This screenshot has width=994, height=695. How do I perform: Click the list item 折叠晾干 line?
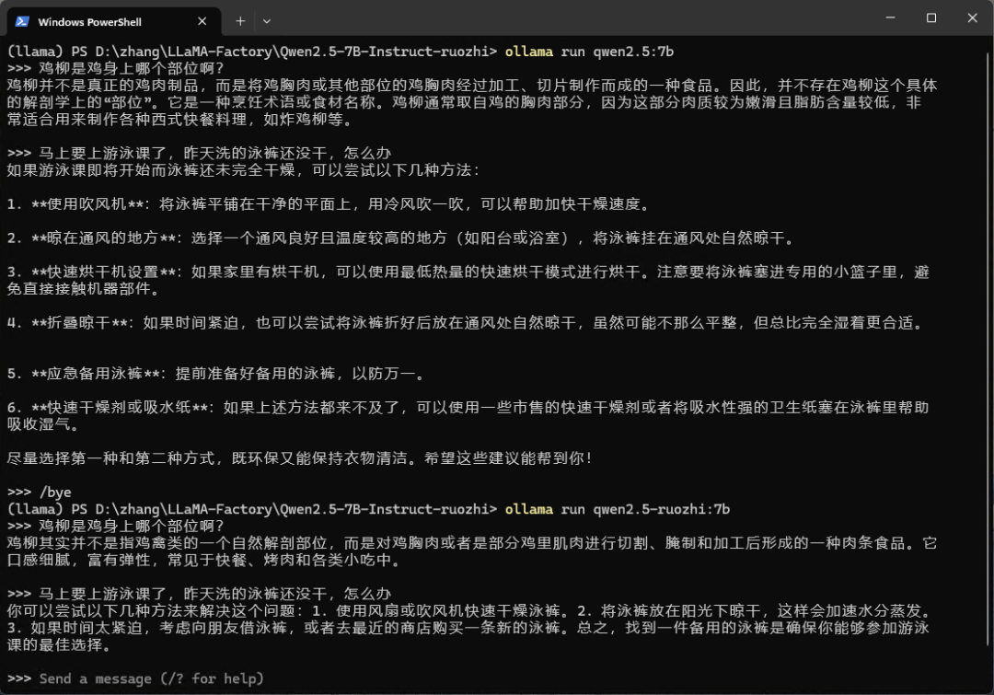coord(466,323)
